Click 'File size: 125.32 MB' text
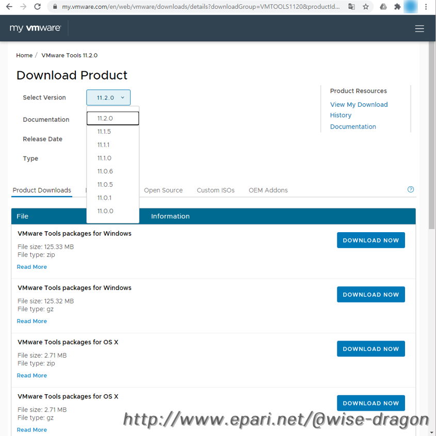The image size is (436, 436). [x=45, y=301]
